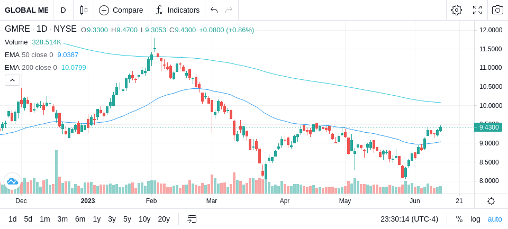Image resolution: width=508 pixels, height=229 pixels.
Task: Toggle log scale mode
Action: pos(475,219)
